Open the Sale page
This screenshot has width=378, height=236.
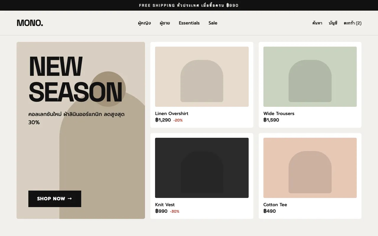(213, 23)
